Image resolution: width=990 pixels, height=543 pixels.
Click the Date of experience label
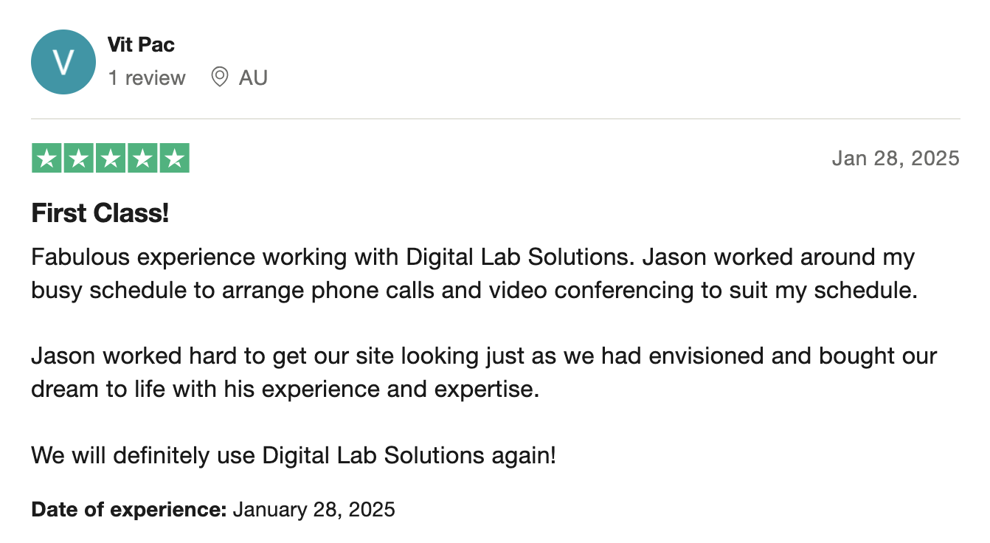click(128, 509)
